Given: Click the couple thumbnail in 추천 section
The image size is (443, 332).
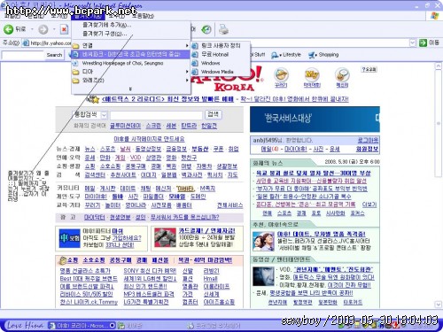Looking at the screenshot, I should 263,241.
